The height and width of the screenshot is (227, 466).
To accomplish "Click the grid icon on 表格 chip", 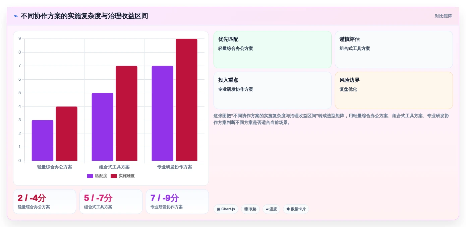I will [246, 209].
